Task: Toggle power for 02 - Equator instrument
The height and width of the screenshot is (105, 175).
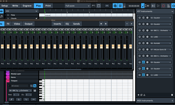Action: click(139, 18)
